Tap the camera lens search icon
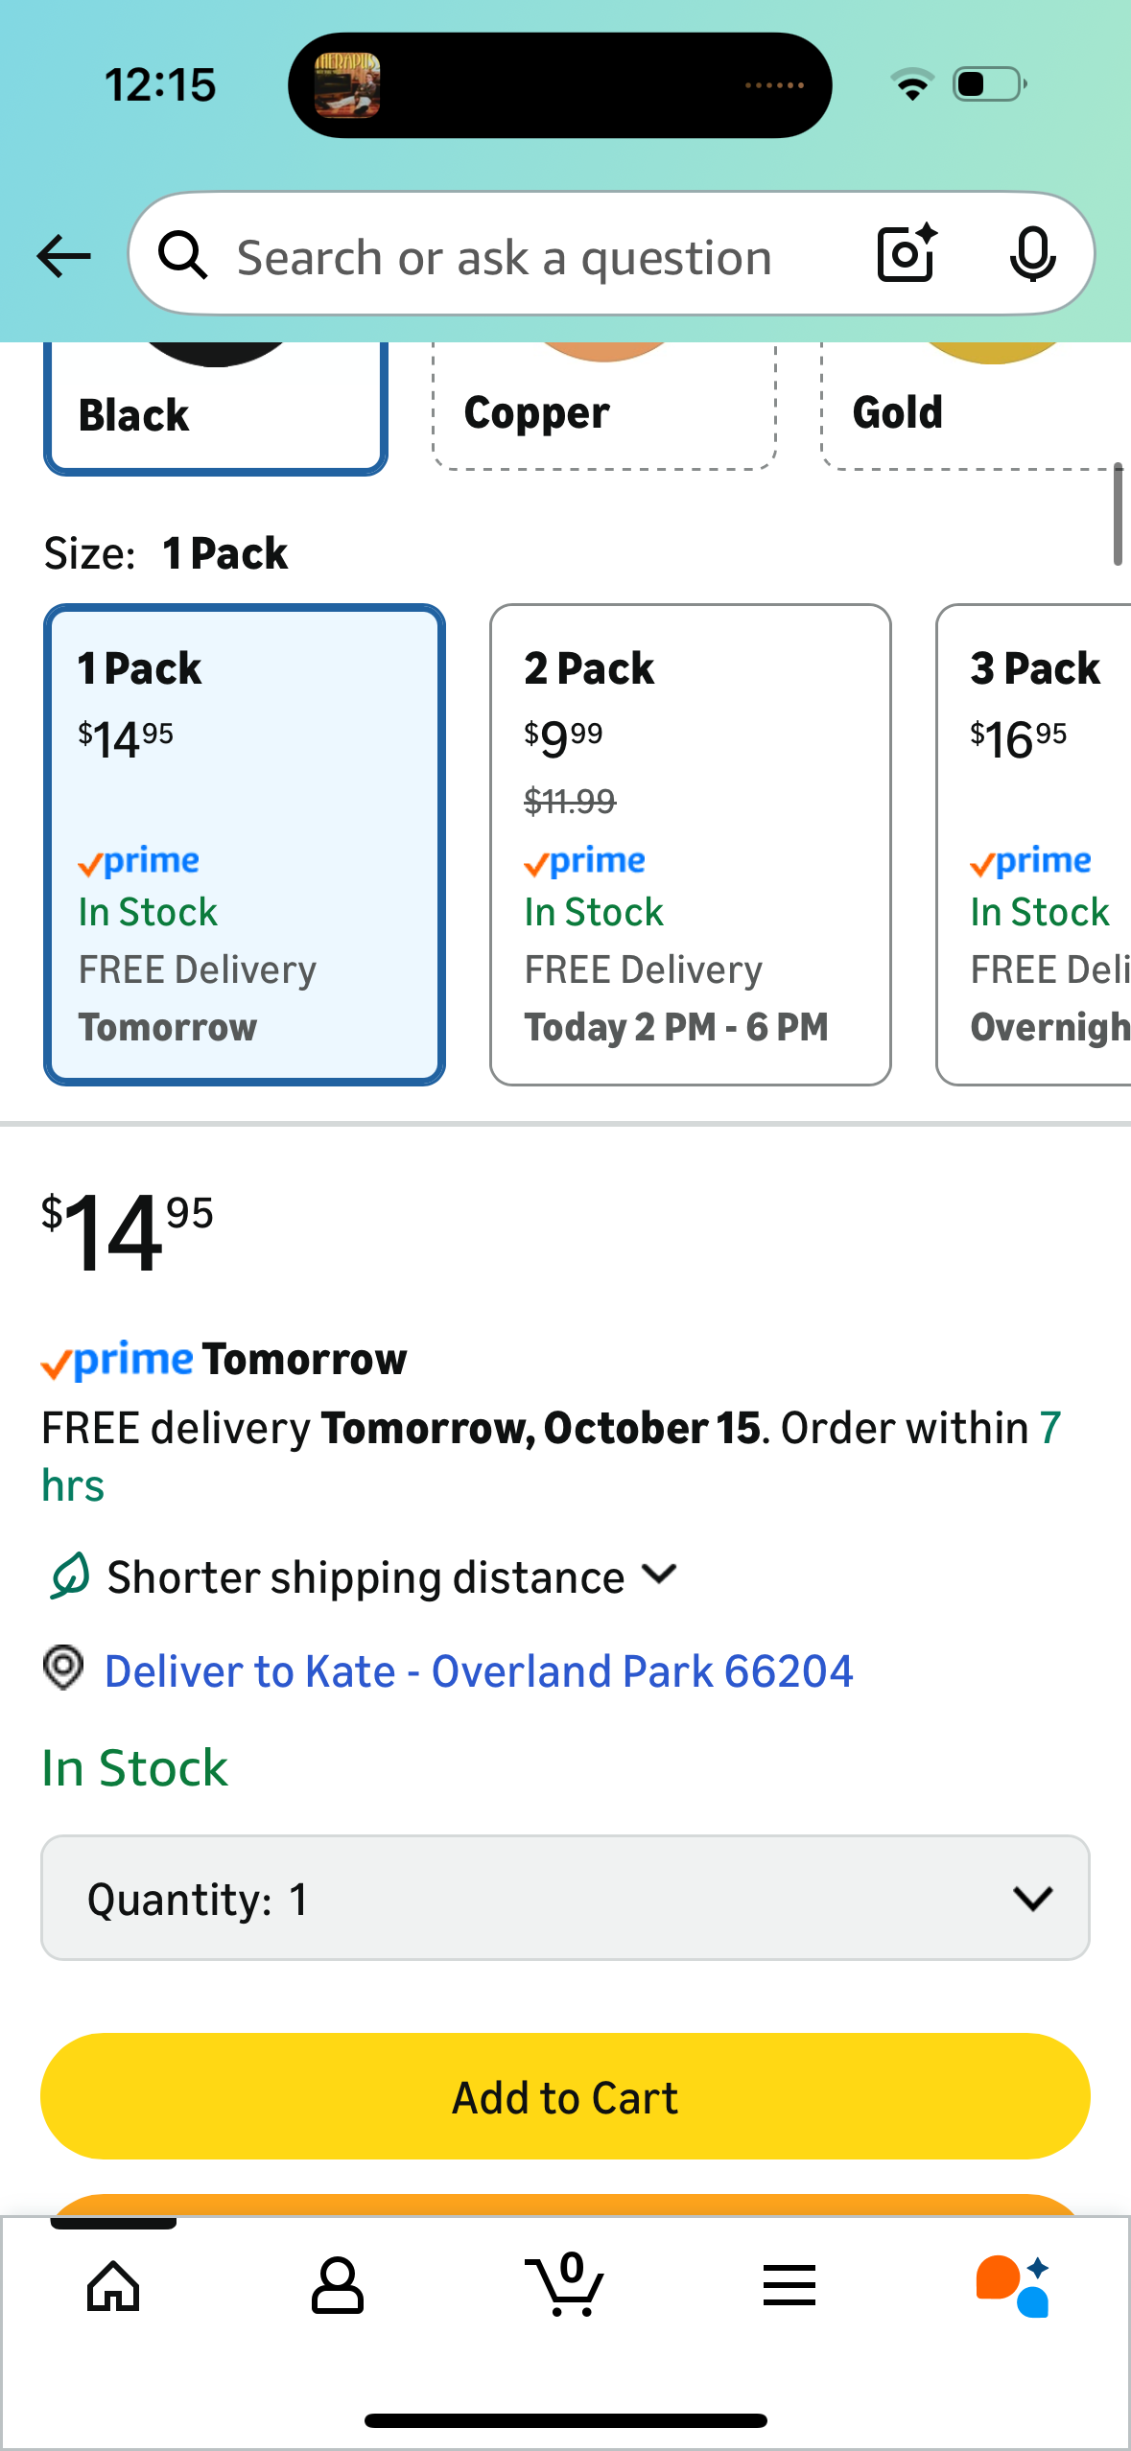 point(907,254)
